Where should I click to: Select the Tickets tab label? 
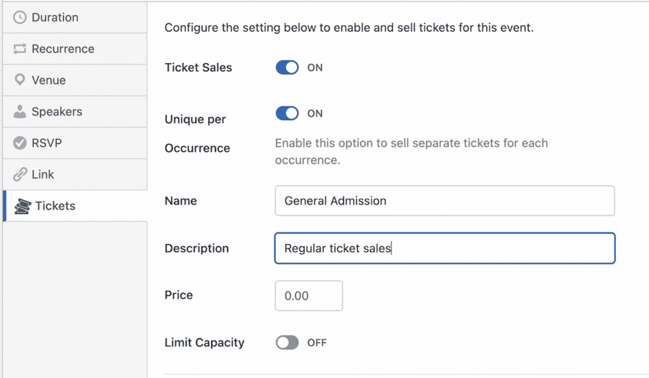coord(55,206)
